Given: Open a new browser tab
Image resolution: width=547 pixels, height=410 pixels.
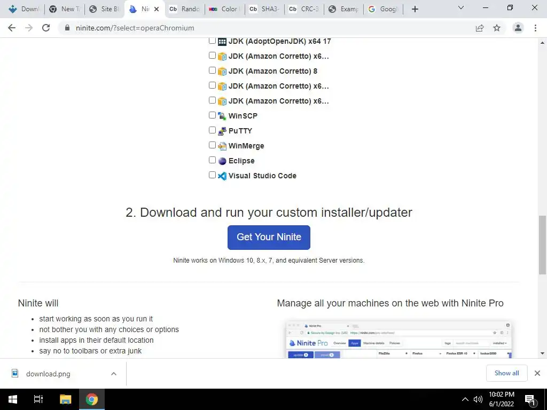Looking at the screenshot, I should coord(415,9).
